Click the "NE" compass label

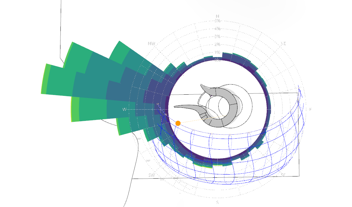pos(283,44)
